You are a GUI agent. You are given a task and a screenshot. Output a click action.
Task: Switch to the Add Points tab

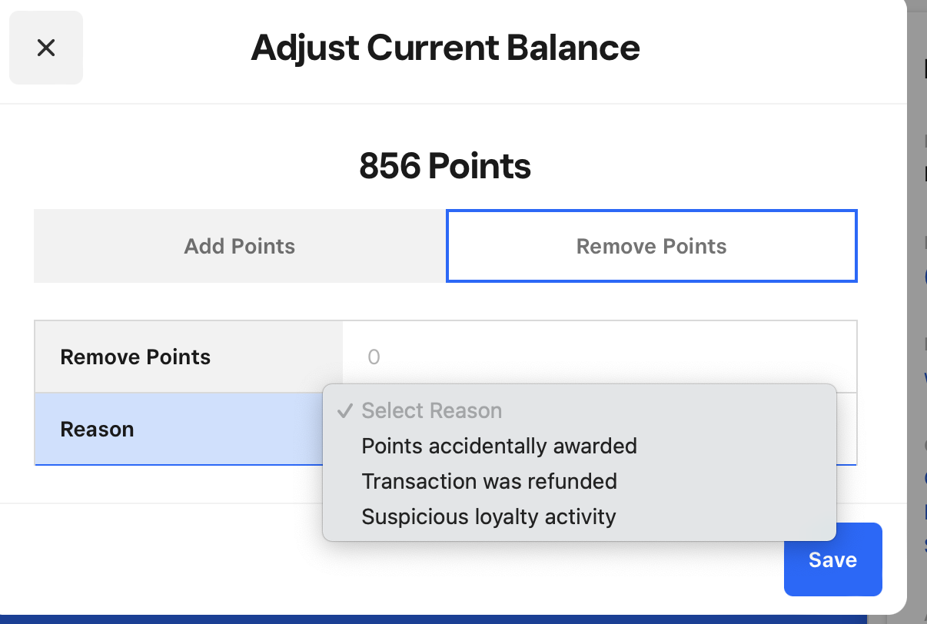pyautogui.click(x=239, y=246)
